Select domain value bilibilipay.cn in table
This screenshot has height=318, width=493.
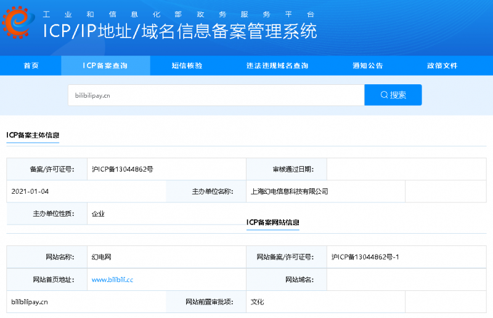tap(30, 302)
